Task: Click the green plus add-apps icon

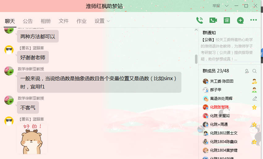Action: tap(240, 20)
